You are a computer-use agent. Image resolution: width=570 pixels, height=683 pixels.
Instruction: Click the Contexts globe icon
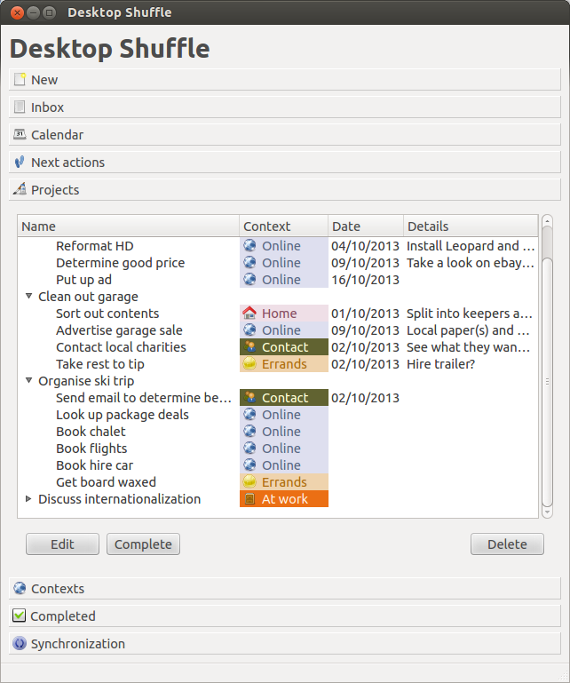coord(20,589)
